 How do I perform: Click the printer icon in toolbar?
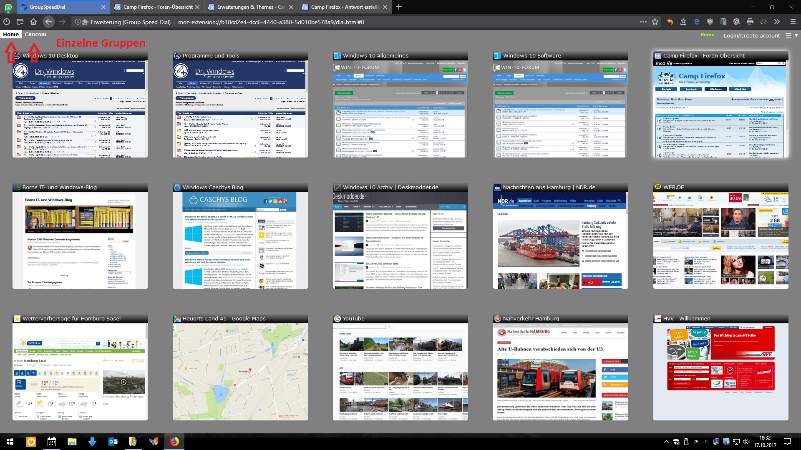click(x=750, y=22)
